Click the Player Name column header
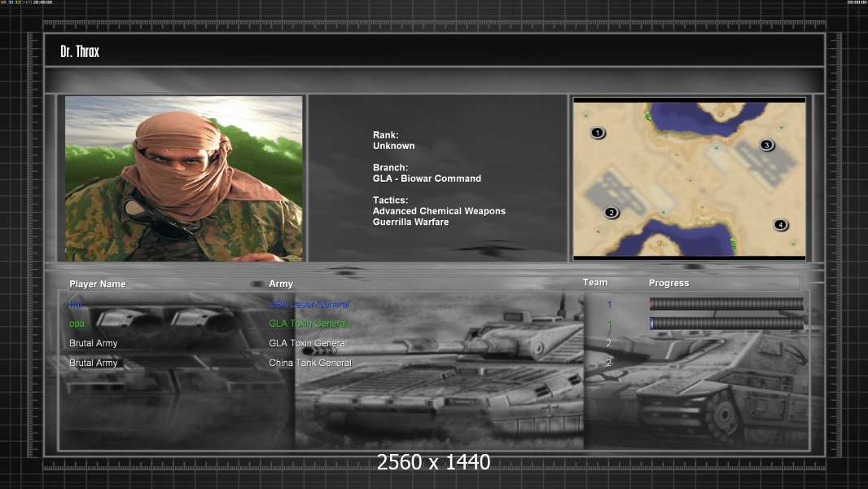 (98, 284)
